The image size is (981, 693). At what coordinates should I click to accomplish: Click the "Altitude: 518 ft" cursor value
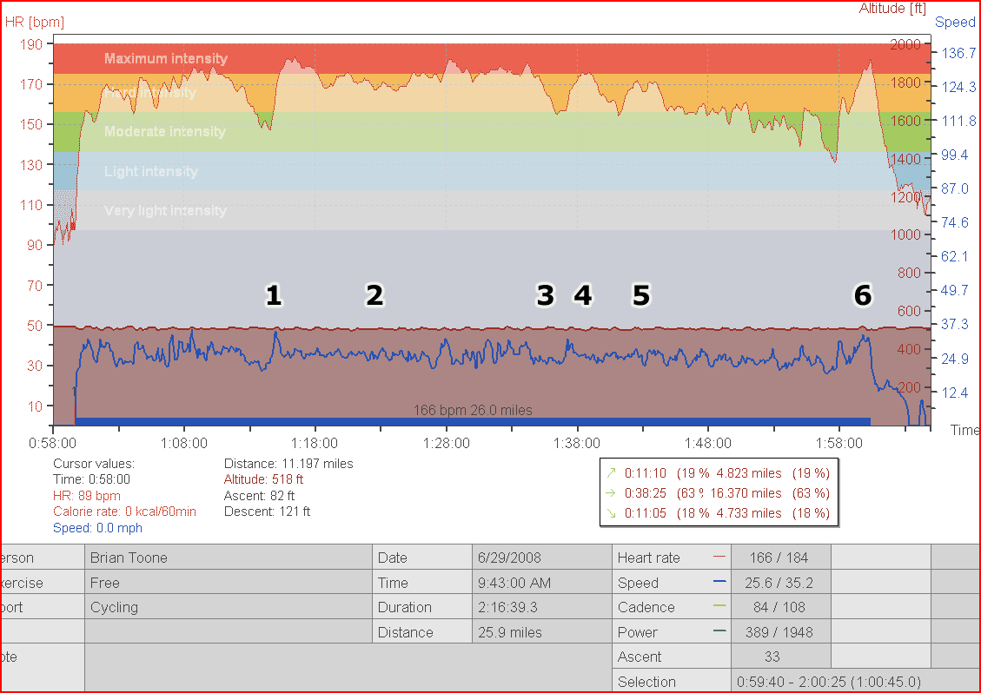click(263, 479)
